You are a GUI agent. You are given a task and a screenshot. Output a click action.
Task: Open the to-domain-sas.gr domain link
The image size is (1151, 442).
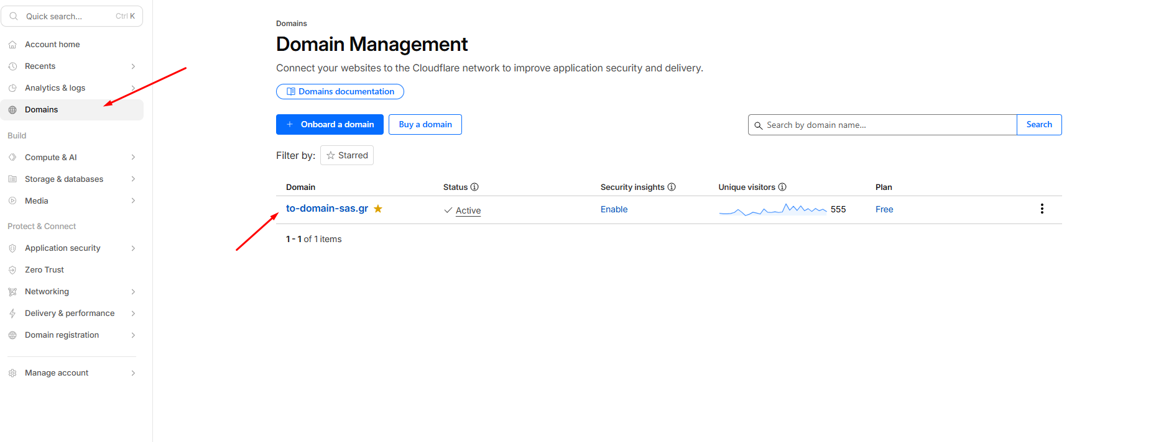pos(327,209)
